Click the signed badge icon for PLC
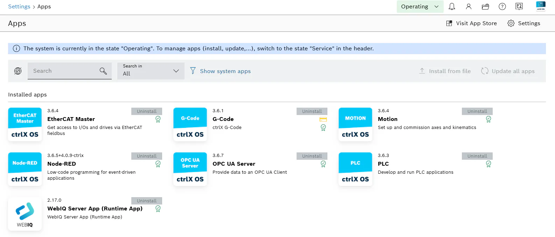Screen dimensions: 555x237 point(488,164)
